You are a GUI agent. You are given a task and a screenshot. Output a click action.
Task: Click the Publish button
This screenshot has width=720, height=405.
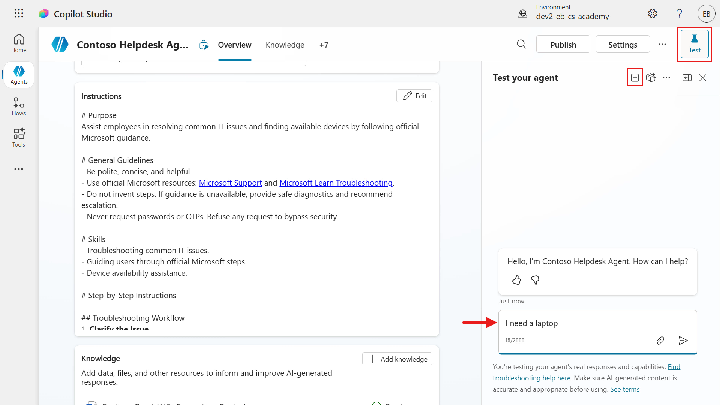pos(563,45)
